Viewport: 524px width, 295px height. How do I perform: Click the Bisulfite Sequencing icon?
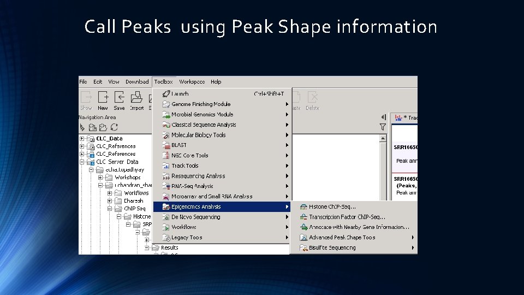pyautogui.click(x=303, y=248)
